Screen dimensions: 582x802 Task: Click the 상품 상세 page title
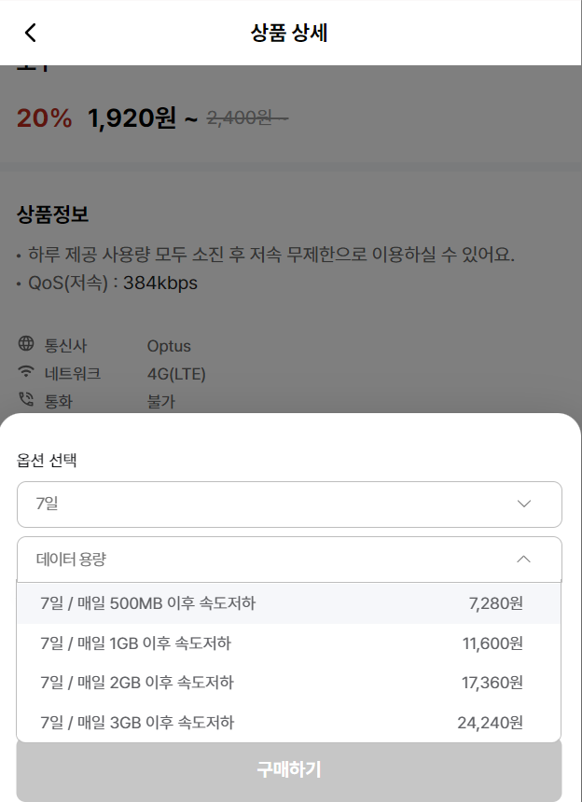pyautogui.click(x=289, y=33)
